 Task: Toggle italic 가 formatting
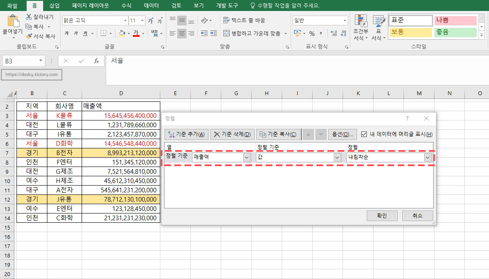pos(76,33)
